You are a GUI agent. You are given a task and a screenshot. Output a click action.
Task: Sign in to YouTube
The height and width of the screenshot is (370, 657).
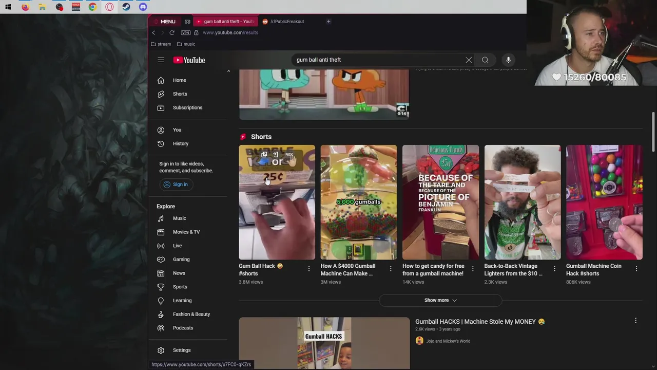pyautogui.click(x=176, y=184)
